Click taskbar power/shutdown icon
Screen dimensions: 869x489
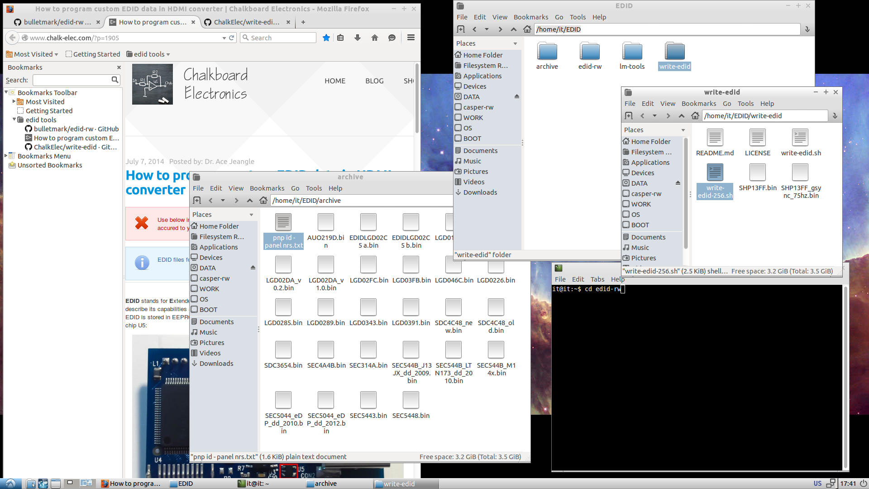864,484
